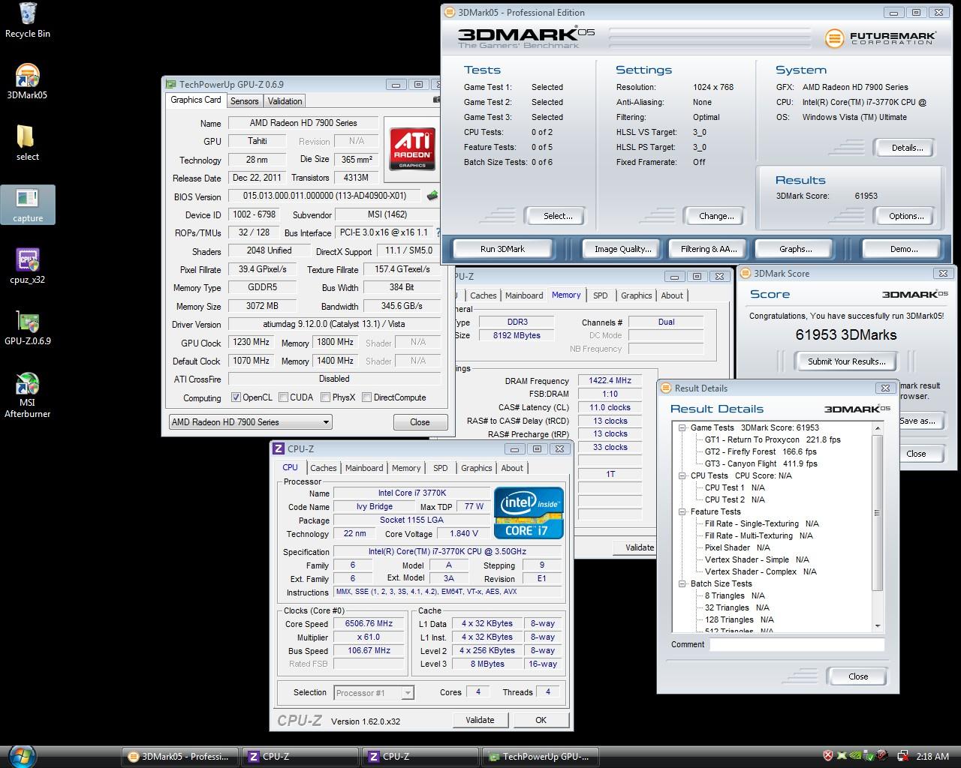
Task: Open the SPD tab in back CPU-Z window
Action: [x=601, y=295]
